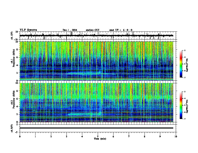Click the "Time (min)" axis label

click(100, 139)
